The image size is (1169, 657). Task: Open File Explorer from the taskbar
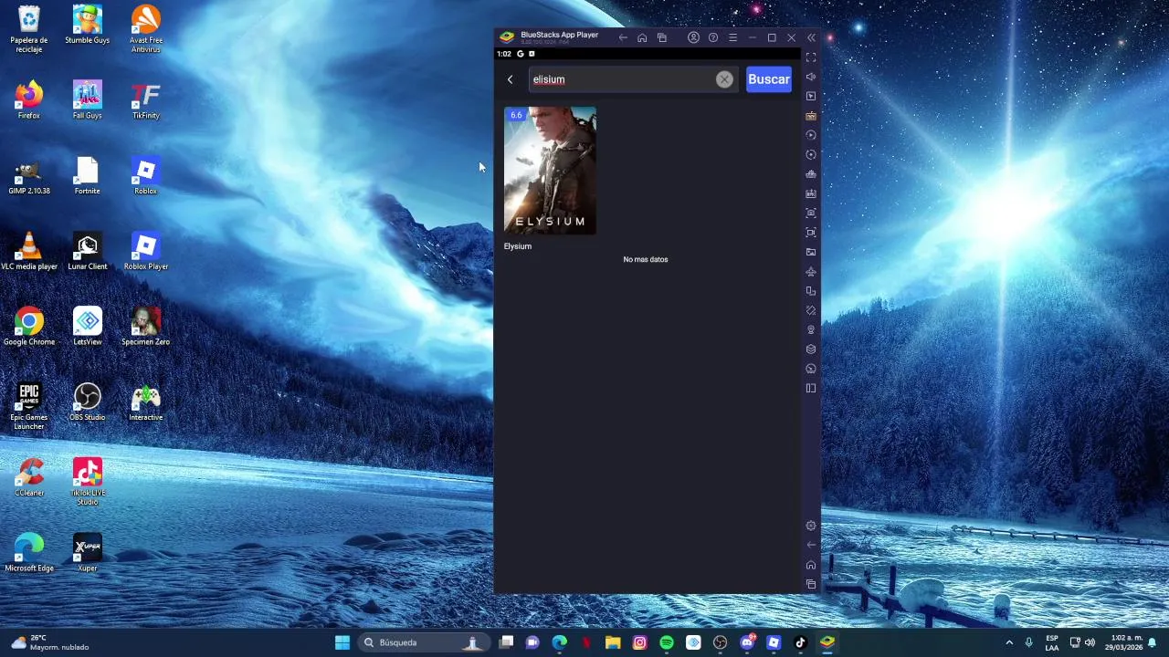tap(613, 642)
